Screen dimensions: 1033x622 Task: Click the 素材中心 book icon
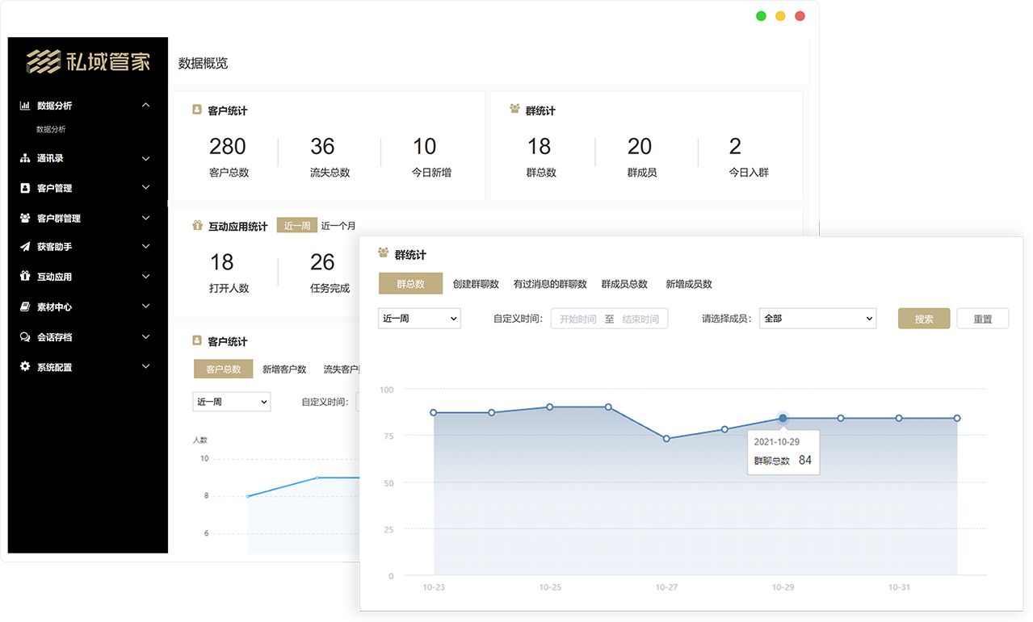click(x=25, y=307)
